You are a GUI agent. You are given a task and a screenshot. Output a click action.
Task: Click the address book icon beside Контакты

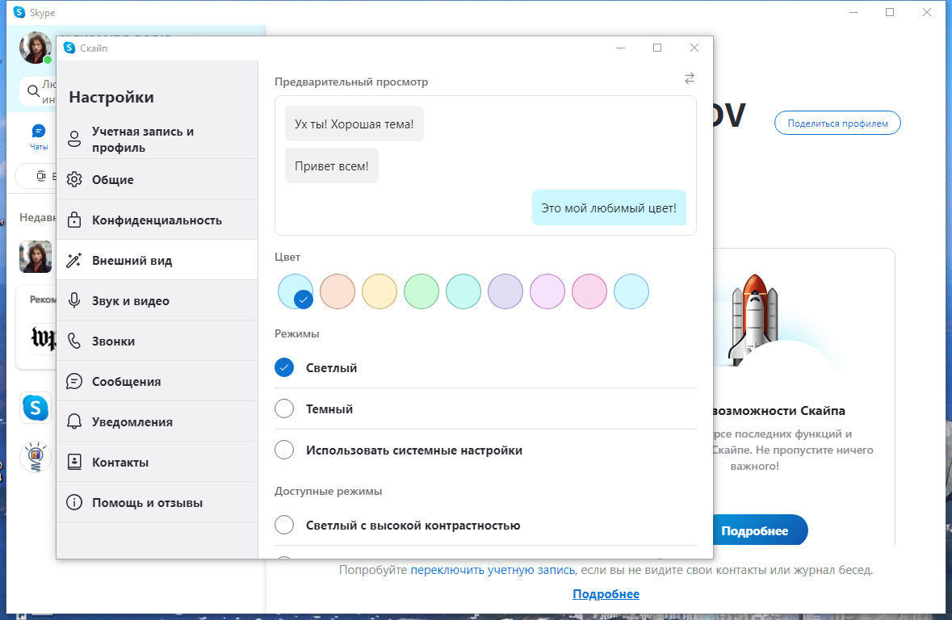click(x=74, y=462)
